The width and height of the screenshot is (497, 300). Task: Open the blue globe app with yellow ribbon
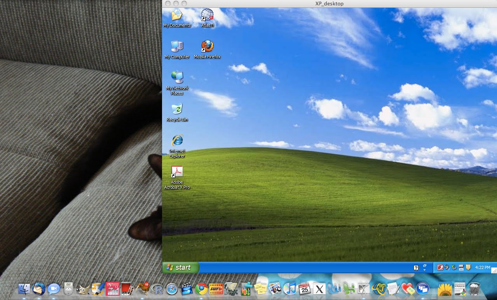(x=378, y=289)
